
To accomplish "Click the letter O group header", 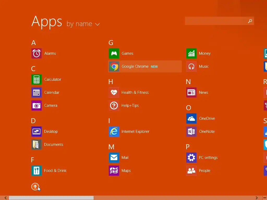I will (189, 108).
